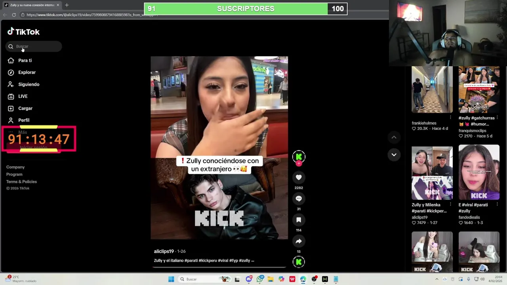This screenshot has height=285, width=507.
Task: Open a new browser tab with plus
Action: coord(67,5)
